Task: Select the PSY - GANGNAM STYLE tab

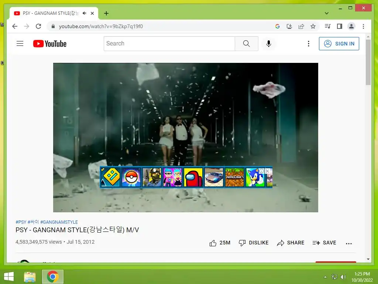Action: (x=50, y=13)
